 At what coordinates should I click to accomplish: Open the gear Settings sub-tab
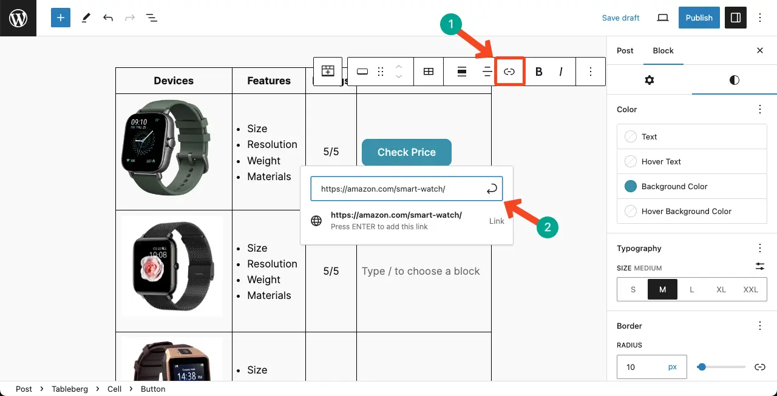(x=650, y=80)
